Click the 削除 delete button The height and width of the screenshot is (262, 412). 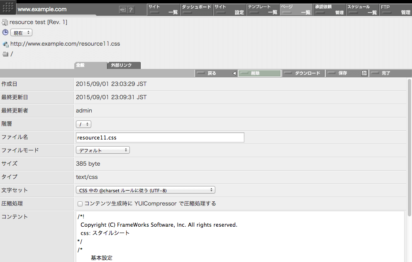click(x=260, y=73)
